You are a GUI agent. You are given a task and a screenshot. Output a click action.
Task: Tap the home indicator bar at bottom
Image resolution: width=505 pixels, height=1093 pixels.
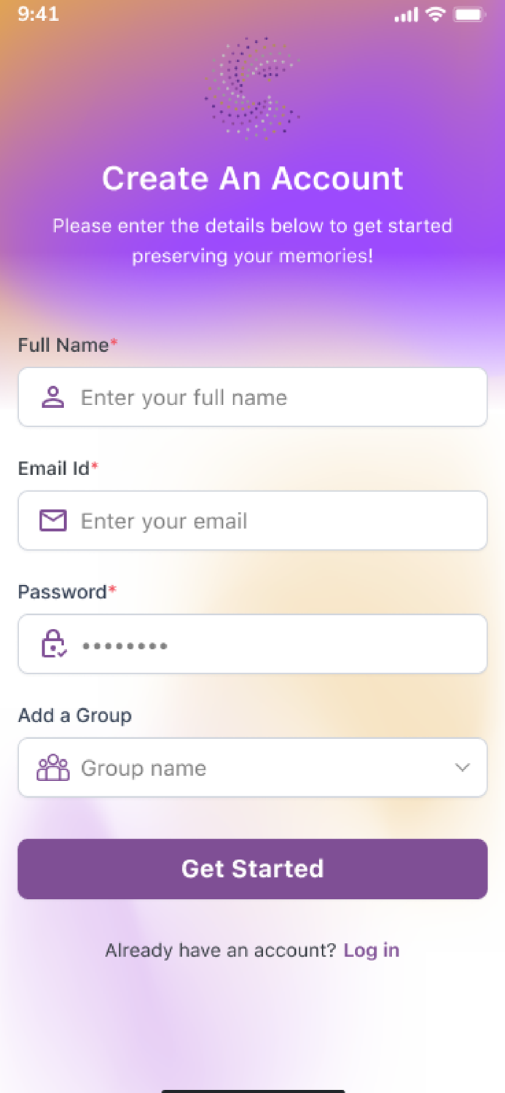252,1089
